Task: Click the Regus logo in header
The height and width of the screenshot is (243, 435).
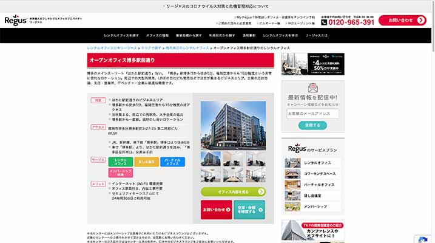Action: 16,20
